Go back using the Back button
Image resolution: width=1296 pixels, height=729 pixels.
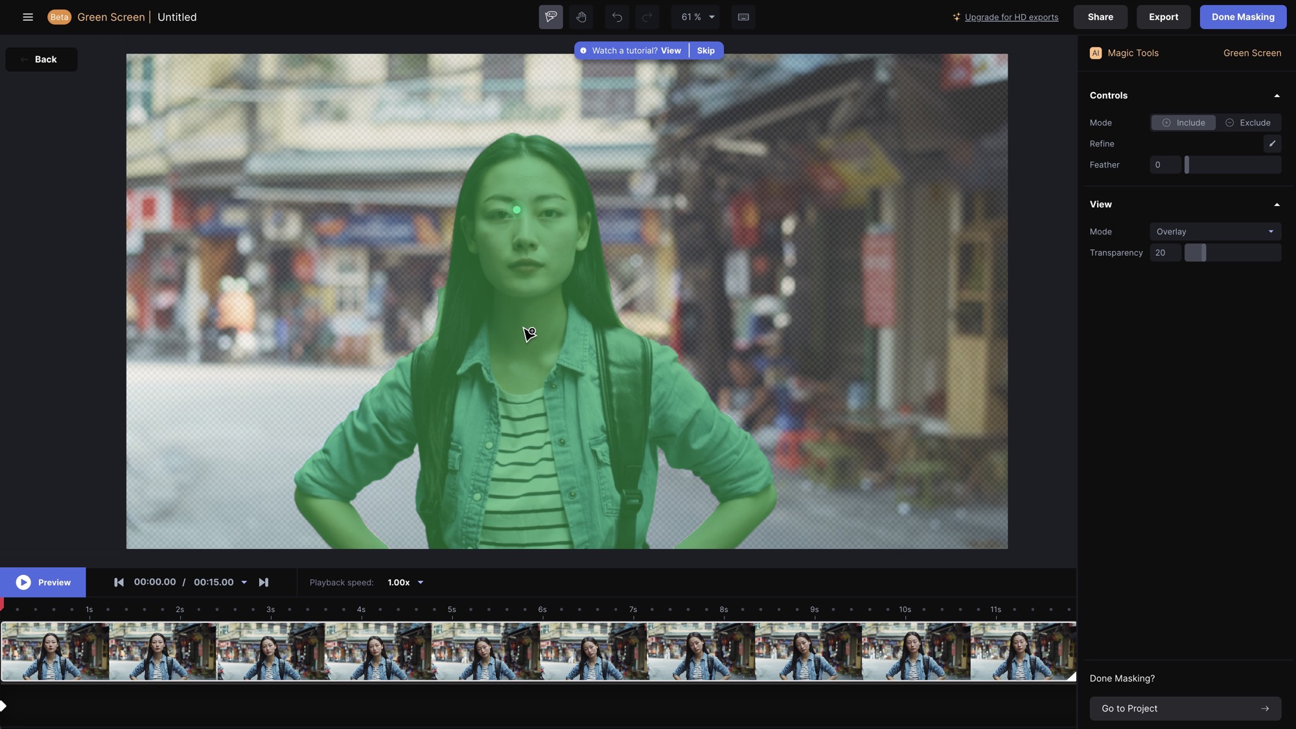tap(41, 59)
